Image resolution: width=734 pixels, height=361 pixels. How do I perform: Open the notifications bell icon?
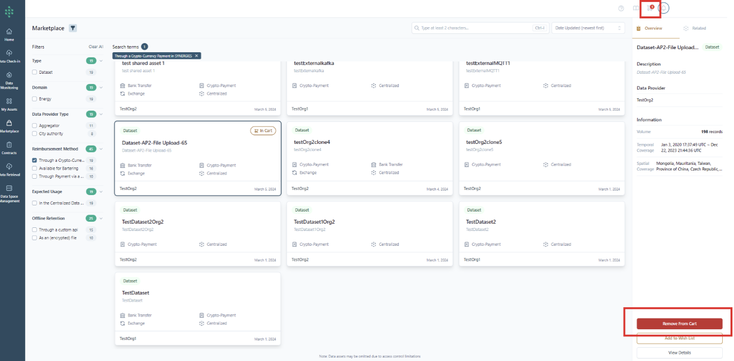click(x=664, y=8)
